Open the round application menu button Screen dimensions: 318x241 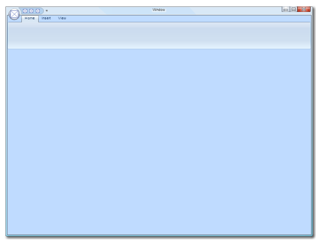click(14, 14)
